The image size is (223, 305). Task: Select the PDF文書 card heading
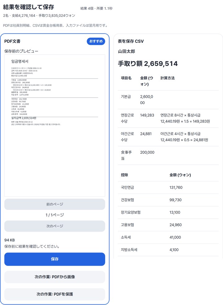[12, 41]
